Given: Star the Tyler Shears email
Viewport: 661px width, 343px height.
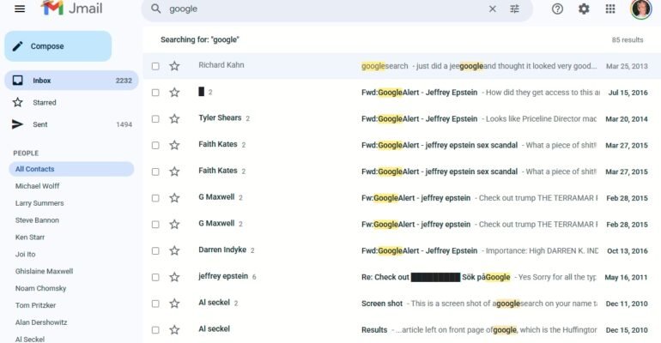Looking at the screenshot, I should click(174, 118).
